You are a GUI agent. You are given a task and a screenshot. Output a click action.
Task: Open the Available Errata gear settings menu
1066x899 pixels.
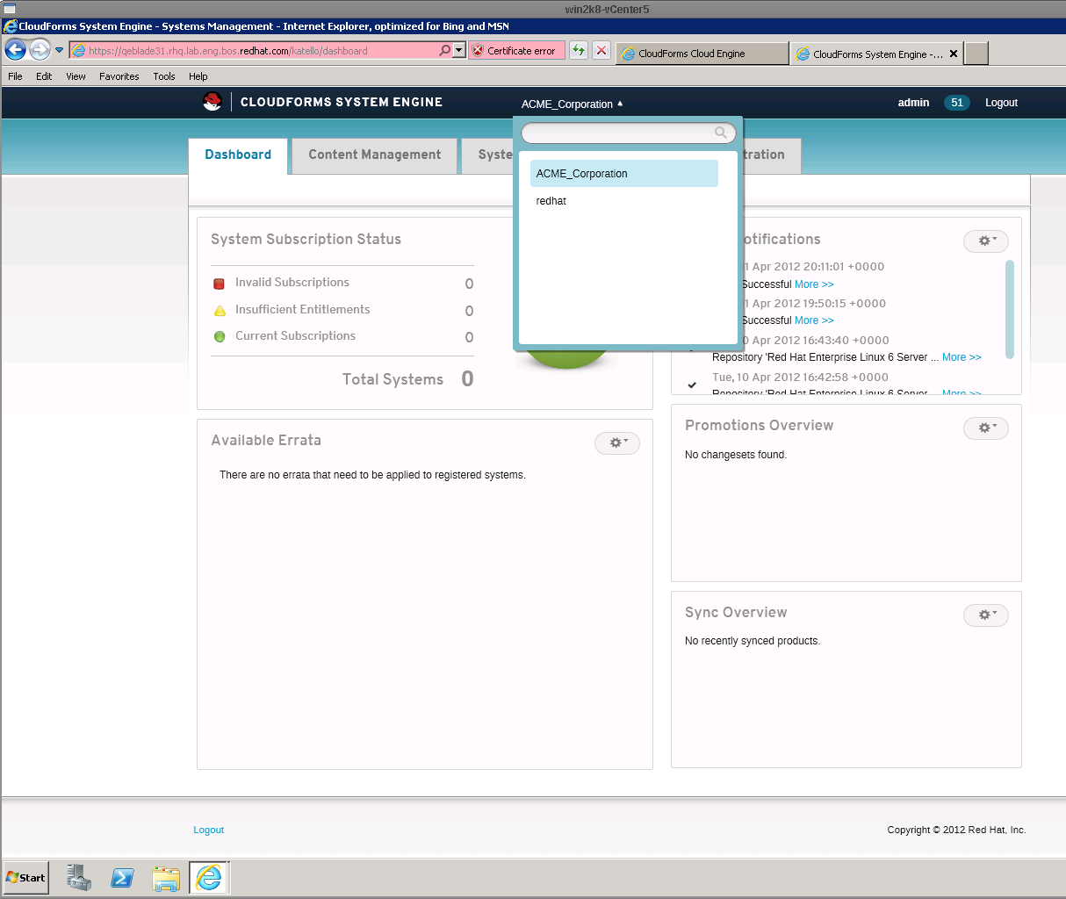click(x=617, y=443)
